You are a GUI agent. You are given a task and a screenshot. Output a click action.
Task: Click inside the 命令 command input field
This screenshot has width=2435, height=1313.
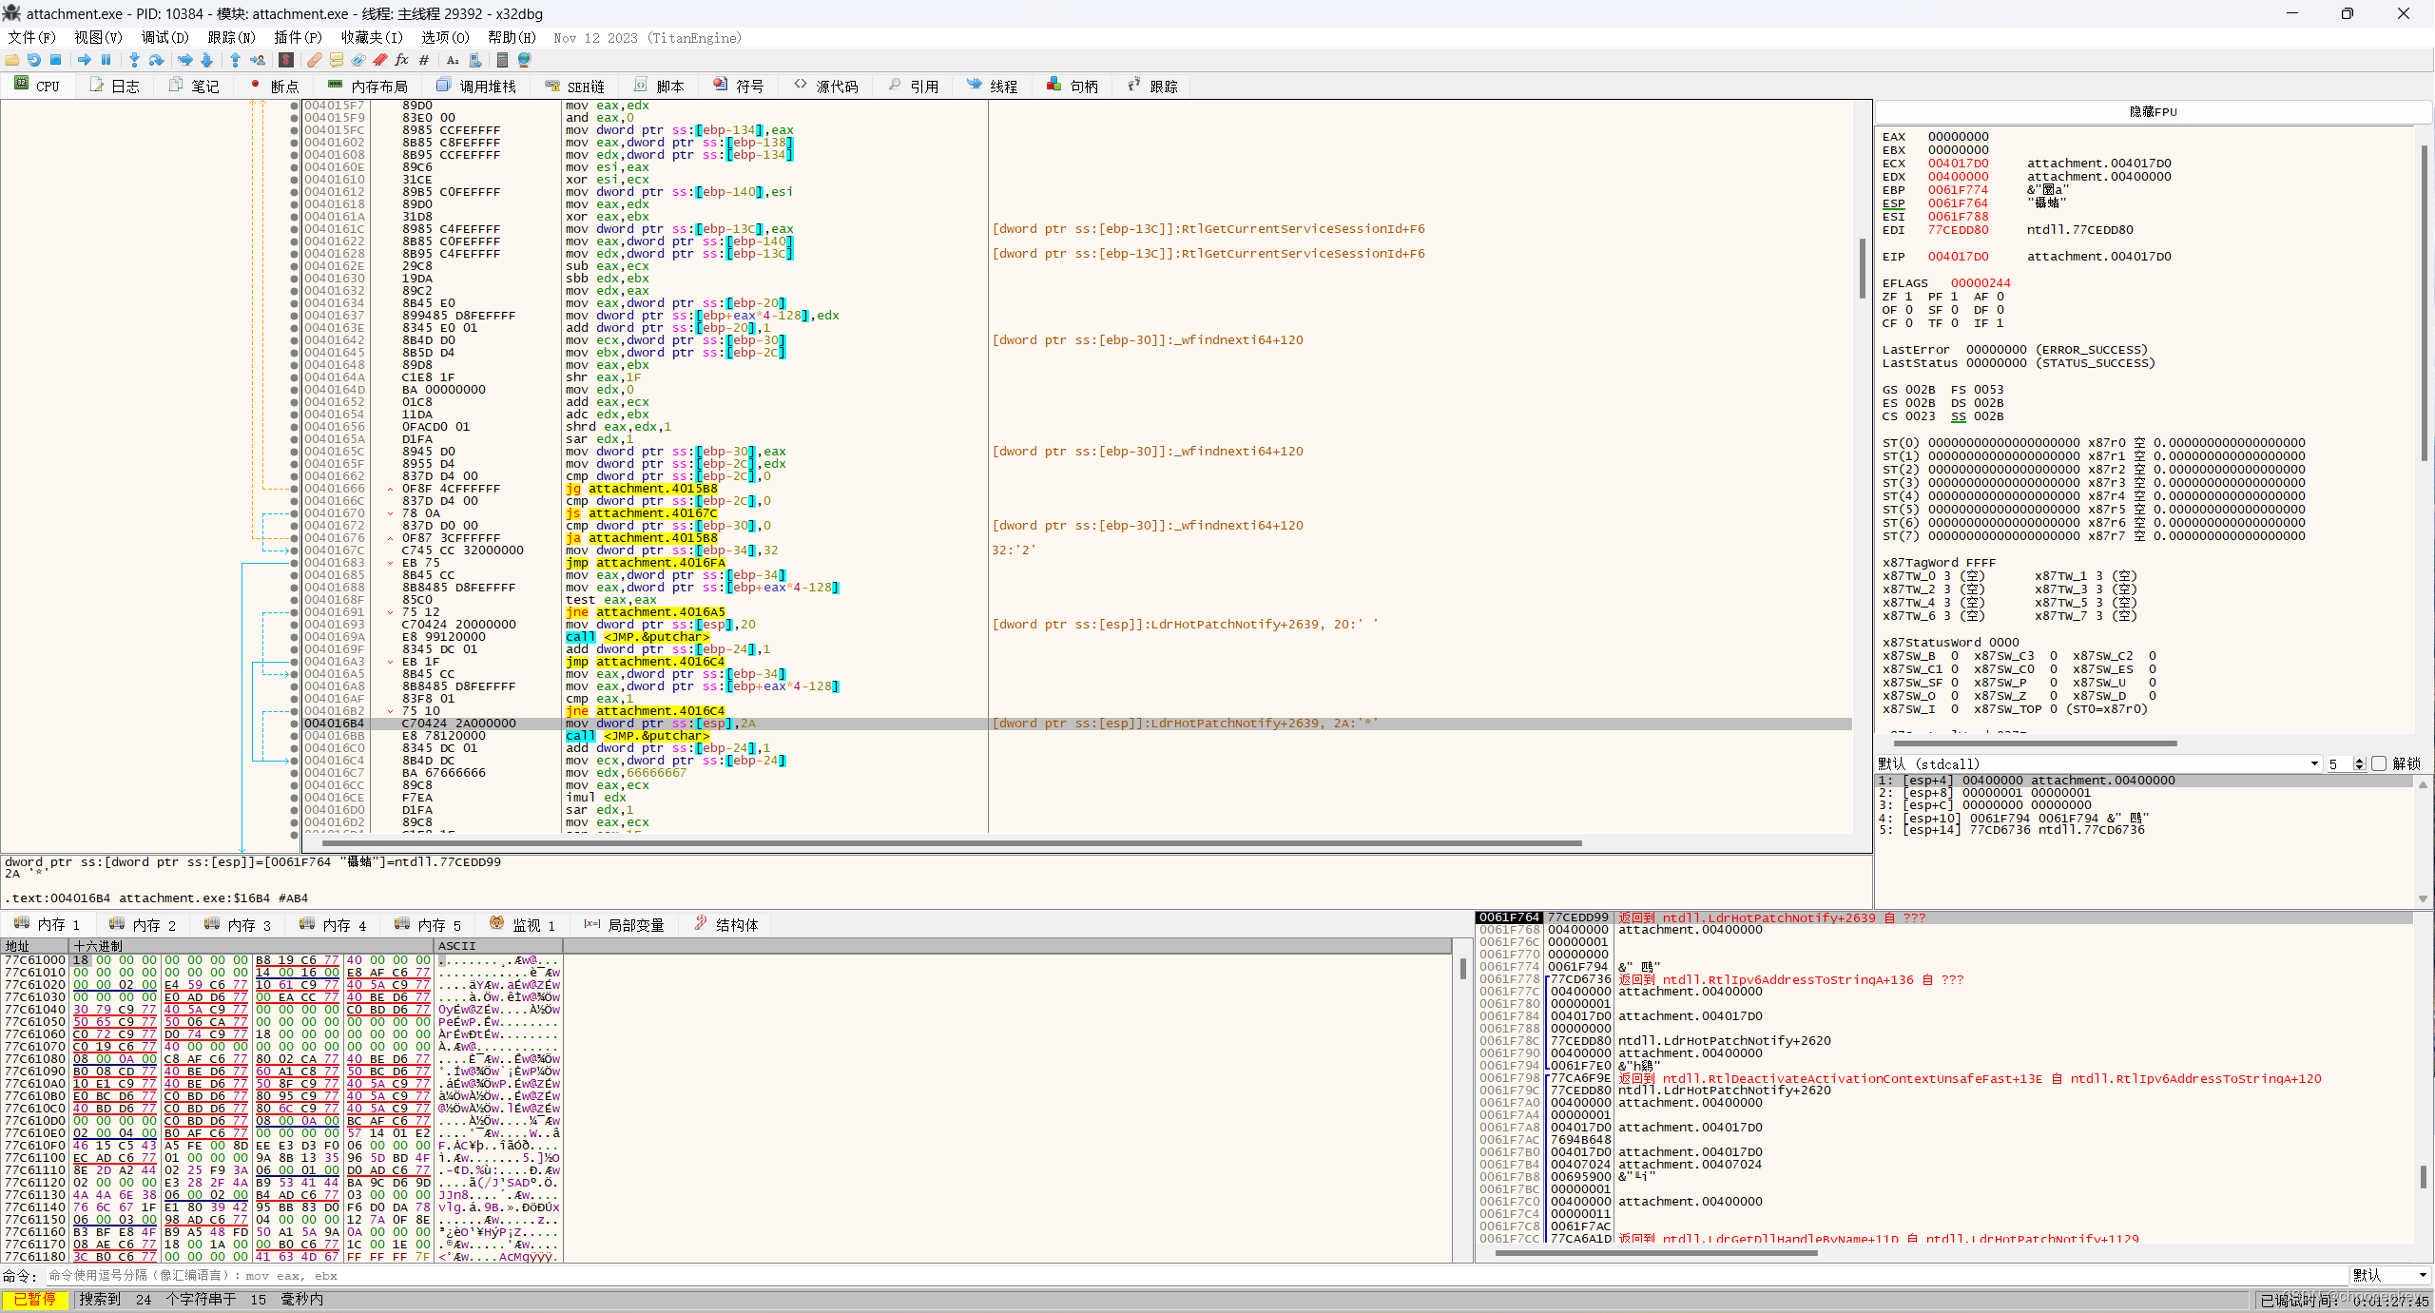coord(570,1275)
